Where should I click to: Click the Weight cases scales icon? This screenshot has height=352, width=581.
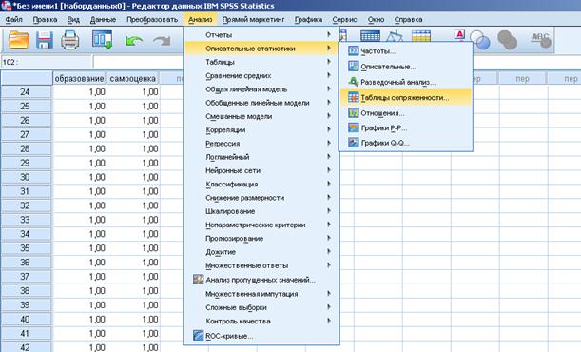(x=395, y=36)
